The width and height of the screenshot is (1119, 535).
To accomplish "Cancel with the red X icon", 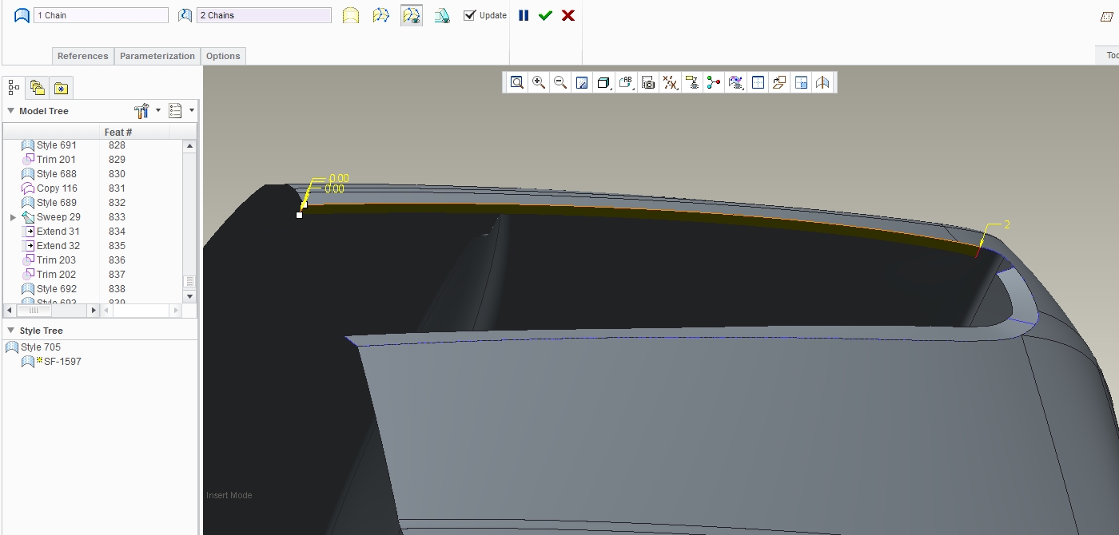I will click(x=568, y=15).
